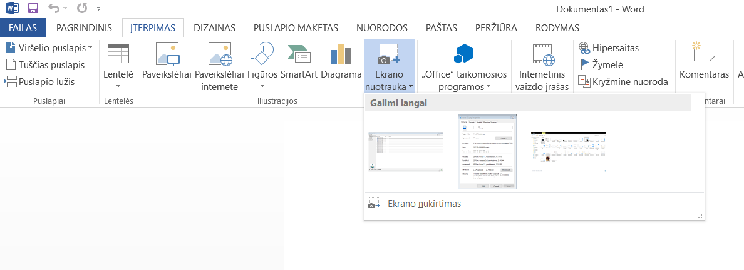Select the properties dialog window thumbnail
Viewport: 744px width, 270px height.
click(x=487, y=152)
